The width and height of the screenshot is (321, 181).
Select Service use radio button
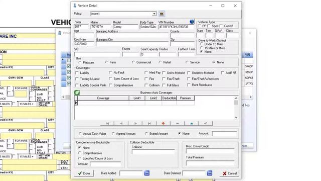click(187, 62)
